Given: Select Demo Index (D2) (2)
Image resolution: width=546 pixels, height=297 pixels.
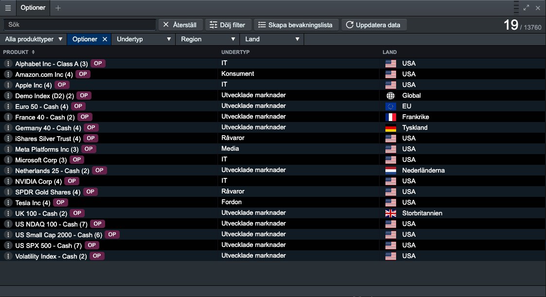Looking at the screenshot, I should [45, 96].
